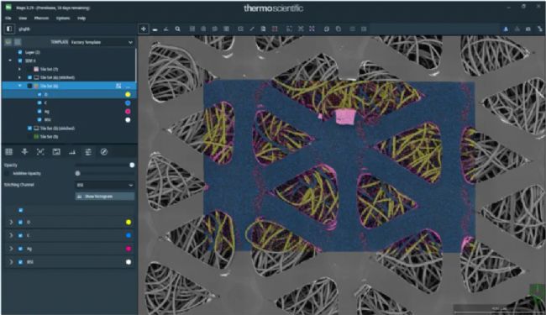Toggle the Additive Opacity checkbox

[7, 173]
